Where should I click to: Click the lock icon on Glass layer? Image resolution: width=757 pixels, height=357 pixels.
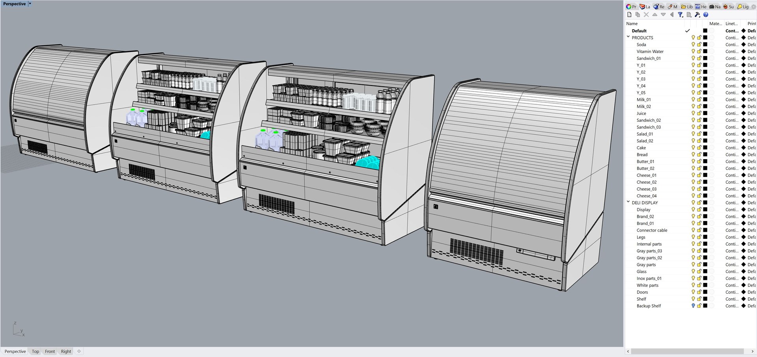699,271
